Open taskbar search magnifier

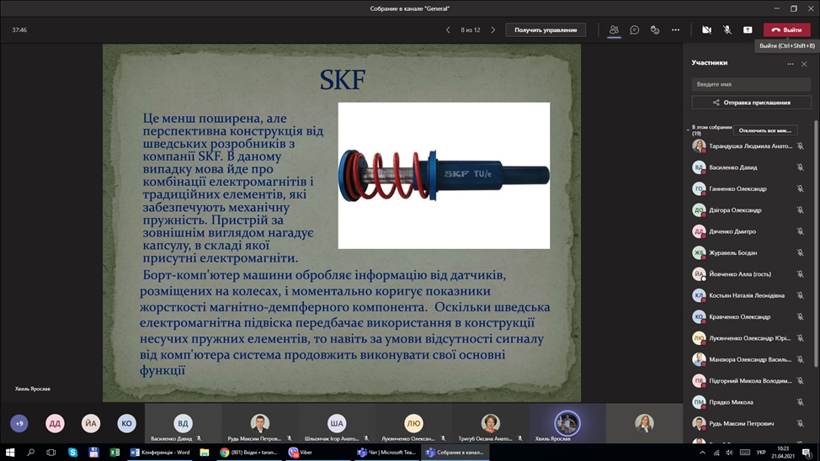31,453
